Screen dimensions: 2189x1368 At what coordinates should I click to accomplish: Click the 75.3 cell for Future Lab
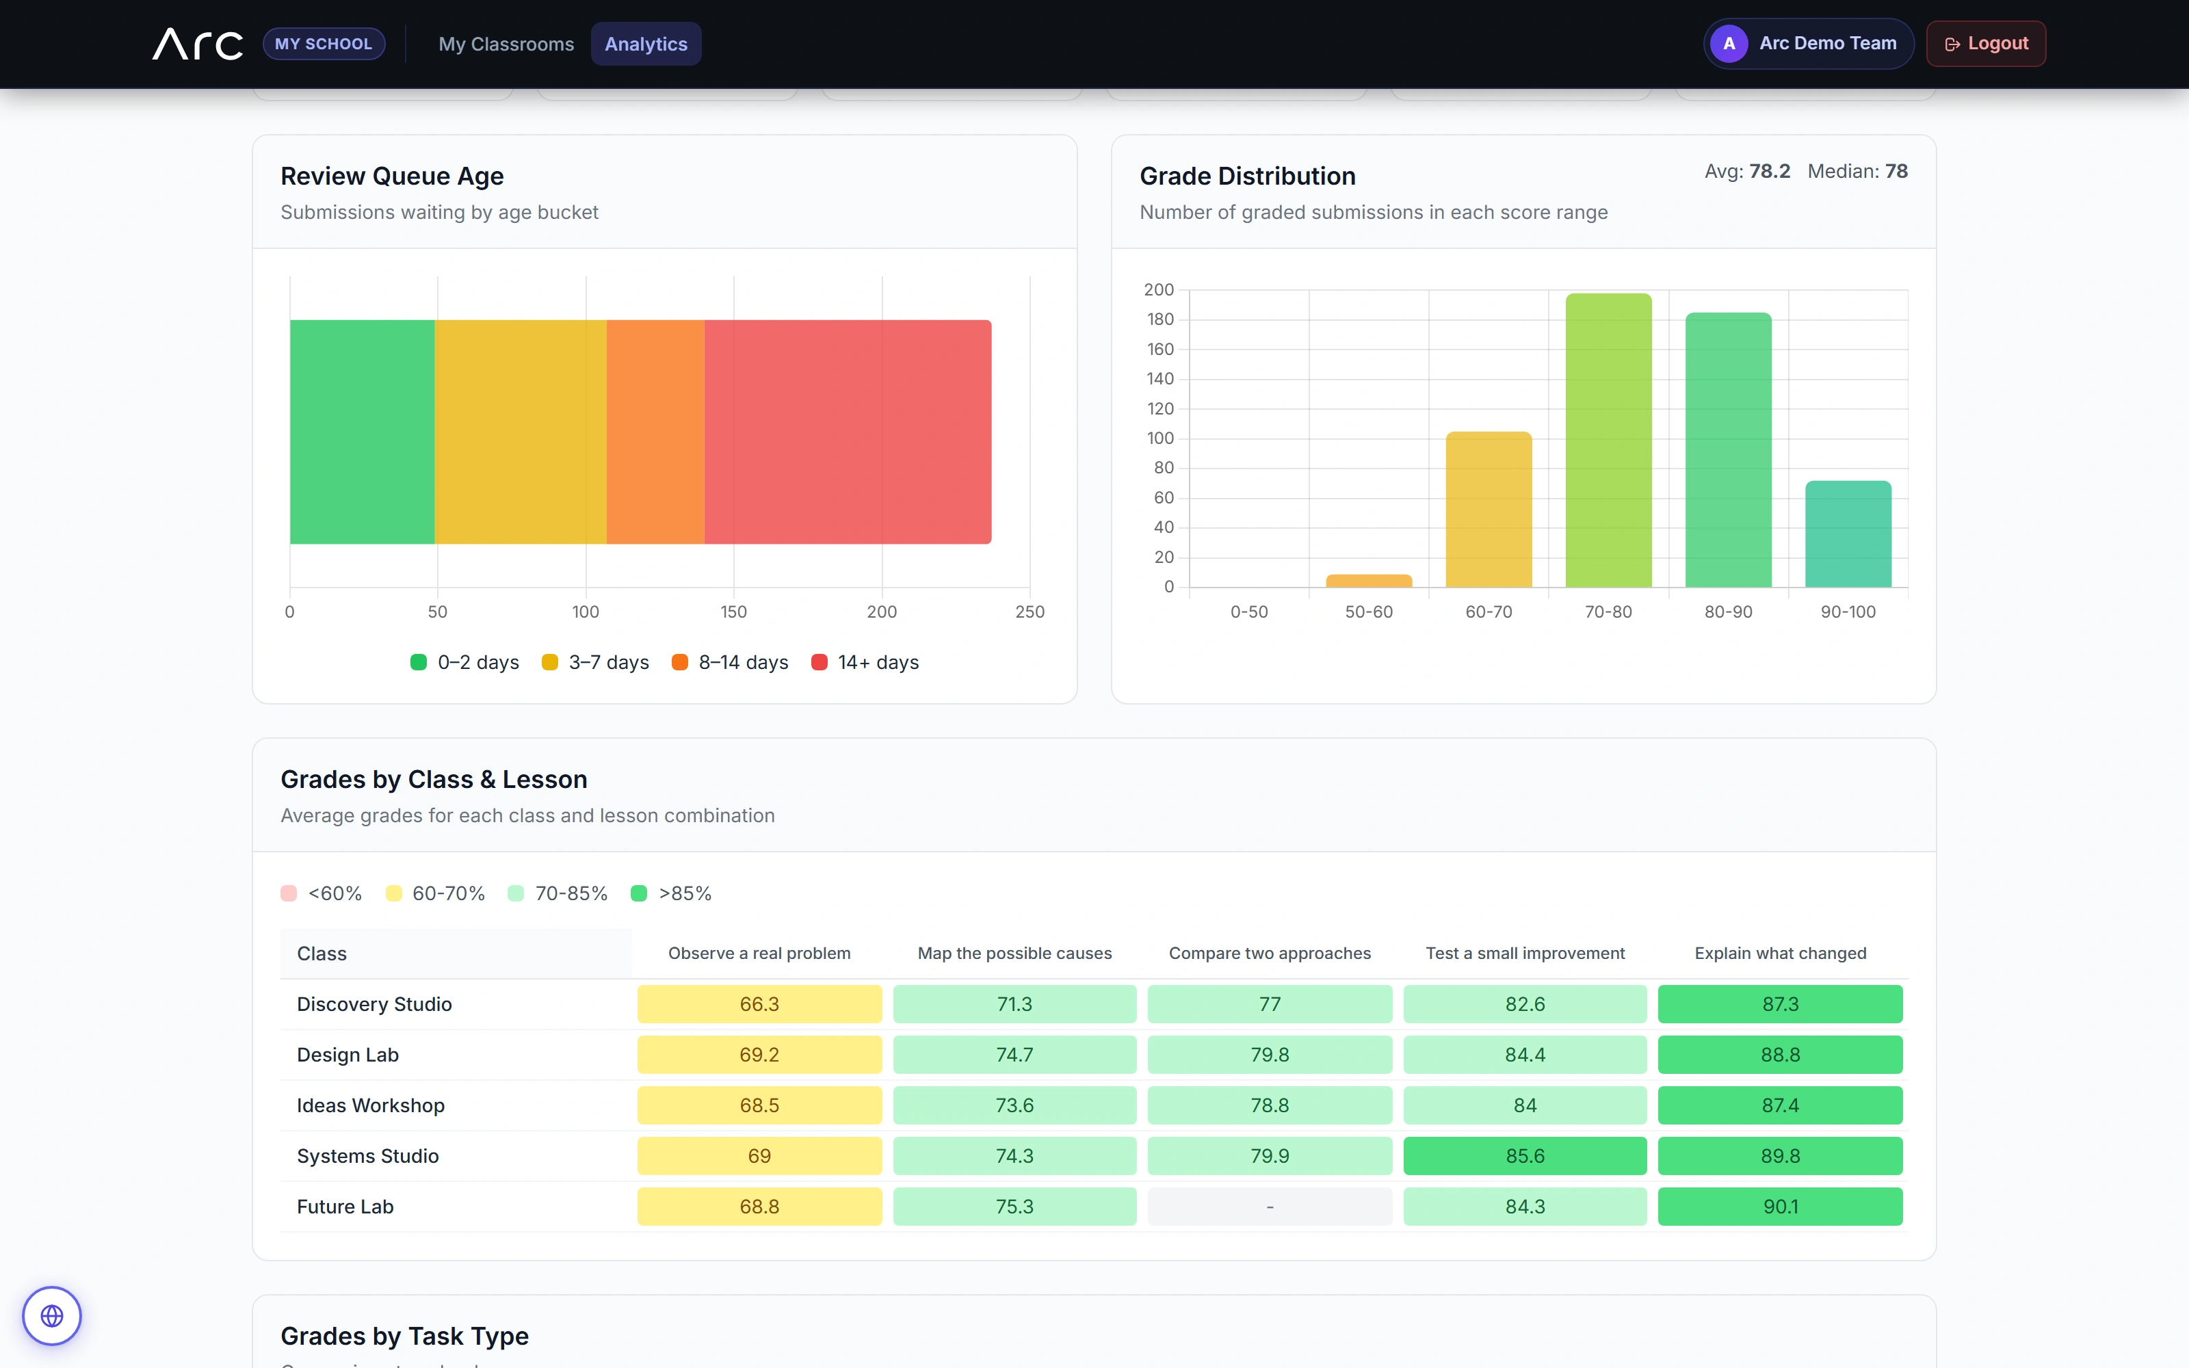click(x=1015, y=1207)
